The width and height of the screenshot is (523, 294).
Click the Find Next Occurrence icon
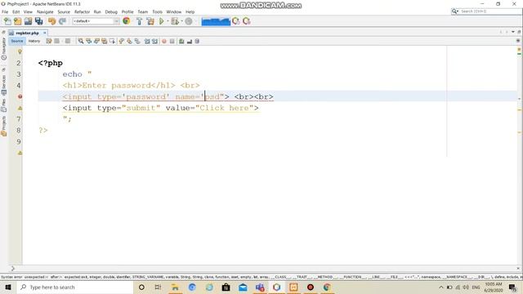96,41
